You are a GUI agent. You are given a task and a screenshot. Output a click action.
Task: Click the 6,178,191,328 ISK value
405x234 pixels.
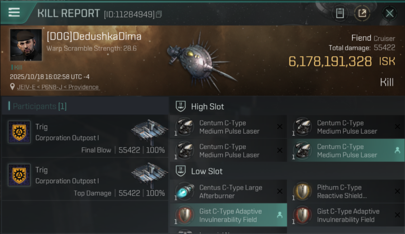[330, 62]
